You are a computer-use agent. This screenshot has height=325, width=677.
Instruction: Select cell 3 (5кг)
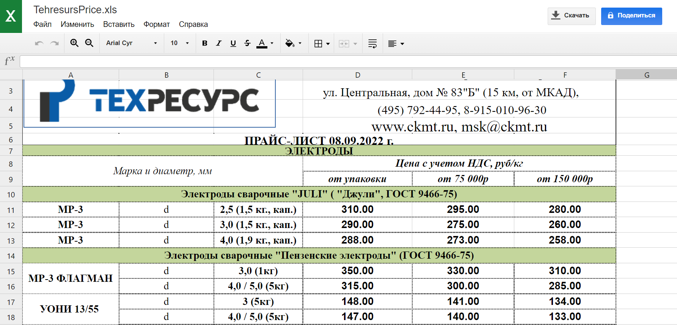(258, 302)
